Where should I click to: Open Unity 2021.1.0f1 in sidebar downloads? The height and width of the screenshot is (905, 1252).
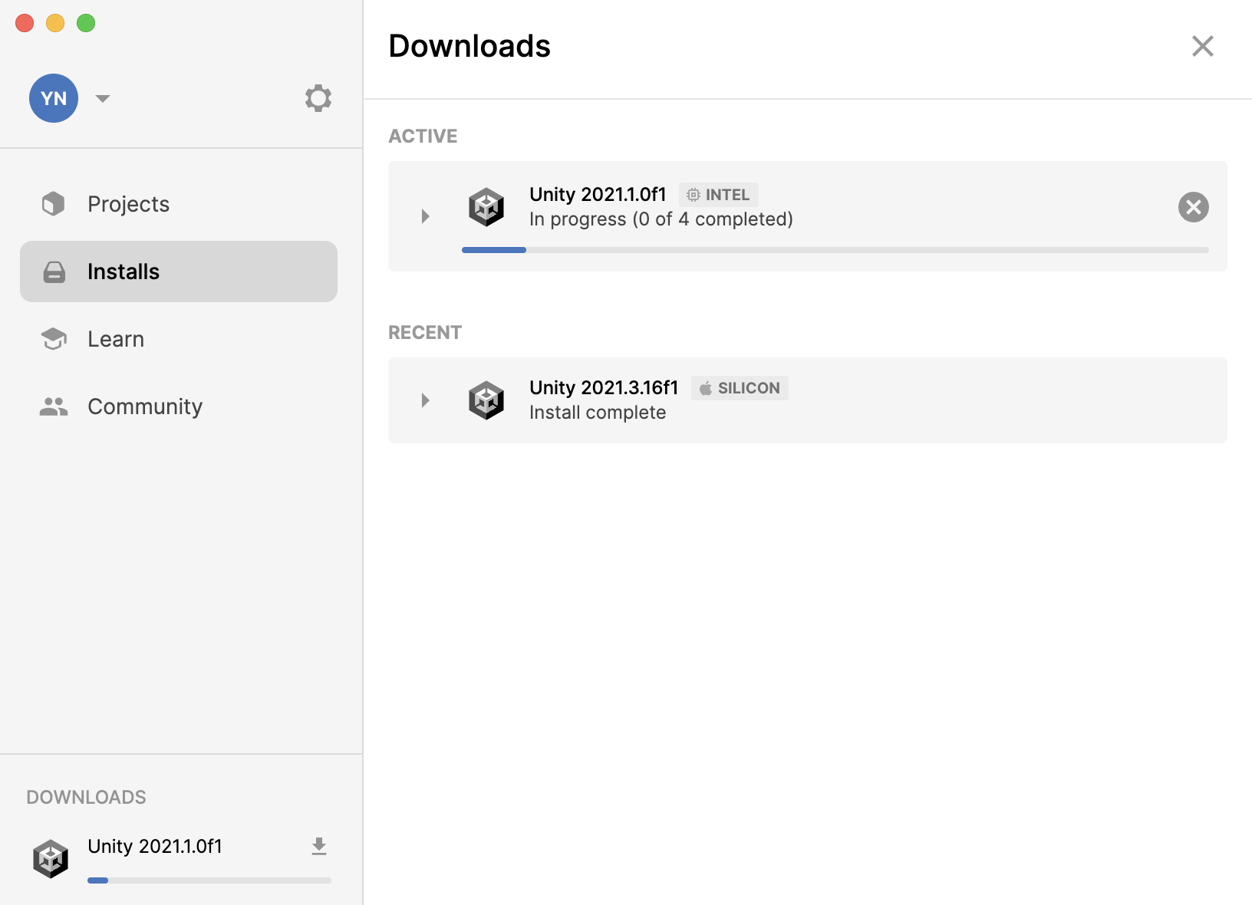pos(155,847)
